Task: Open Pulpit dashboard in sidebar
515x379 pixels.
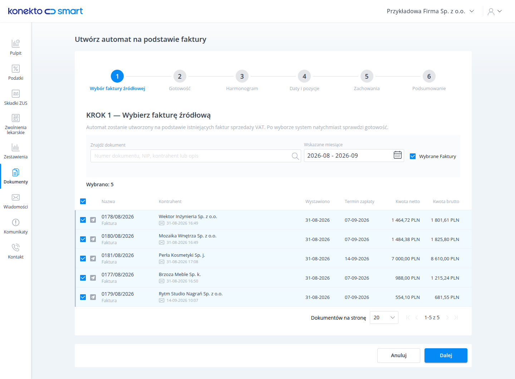Action: tap(16, 48)
